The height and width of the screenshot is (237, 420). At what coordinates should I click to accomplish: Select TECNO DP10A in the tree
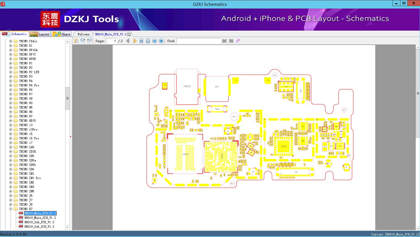[x=28, y=50]
